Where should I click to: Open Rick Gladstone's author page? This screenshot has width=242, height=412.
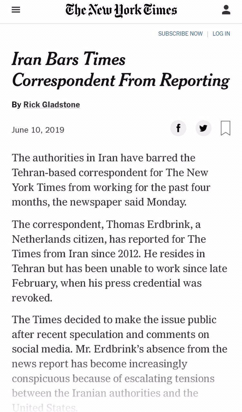(x=52, y=105)
